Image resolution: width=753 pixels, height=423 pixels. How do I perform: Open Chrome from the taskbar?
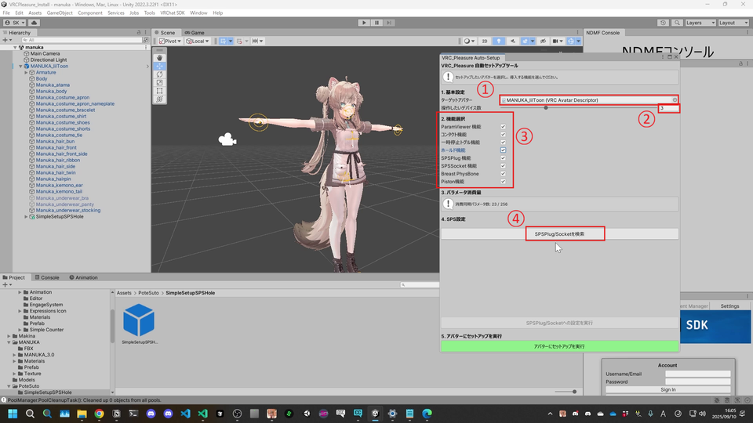tap(99, 414)
